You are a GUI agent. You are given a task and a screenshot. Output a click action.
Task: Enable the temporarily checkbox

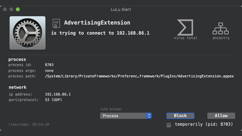169,125
